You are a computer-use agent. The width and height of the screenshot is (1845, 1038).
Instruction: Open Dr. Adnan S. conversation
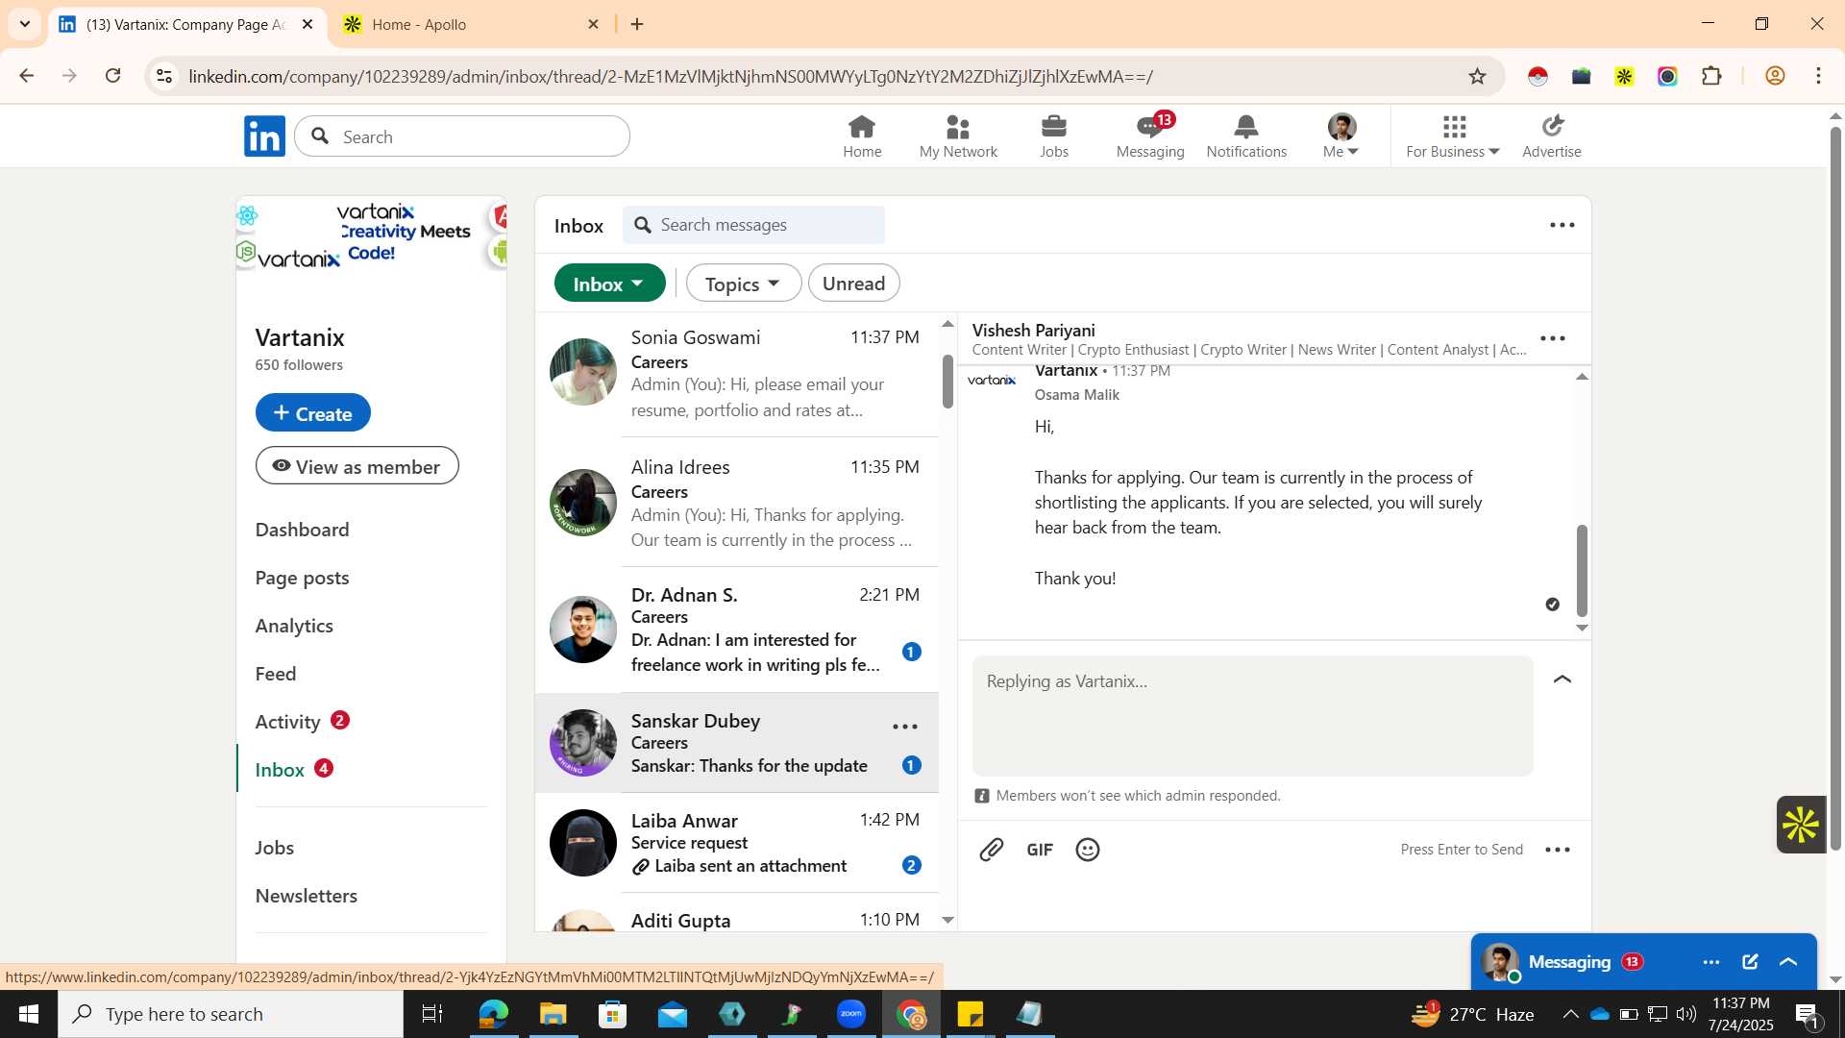737,630
